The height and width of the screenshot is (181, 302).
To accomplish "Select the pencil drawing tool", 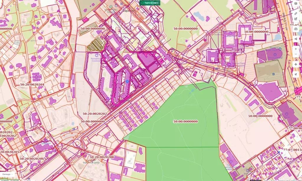I will pos(296,14).
